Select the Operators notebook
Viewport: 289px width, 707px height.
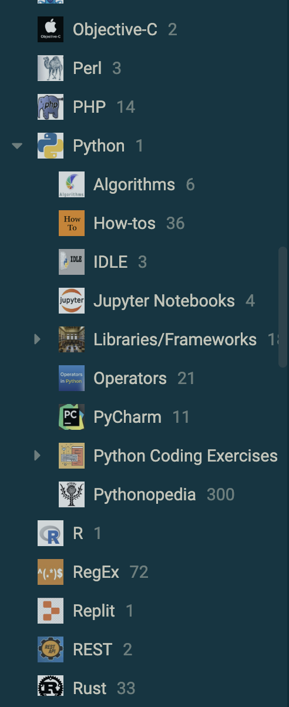tap(130, 378)
